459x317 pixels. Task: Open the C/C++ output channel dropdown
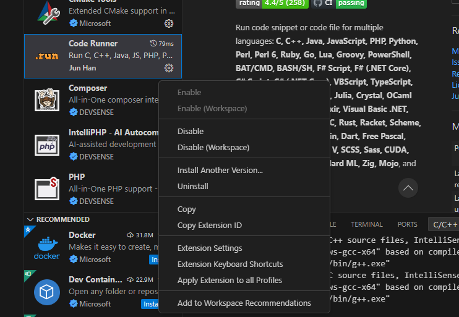[444, 224]
